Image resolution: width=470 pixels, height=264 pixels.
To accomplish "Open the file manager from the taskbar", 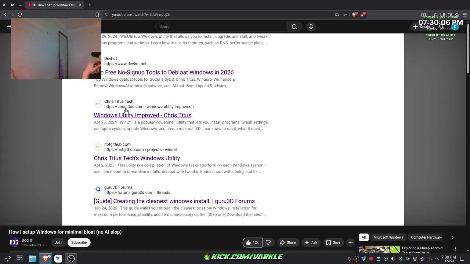I will [33, 258].
